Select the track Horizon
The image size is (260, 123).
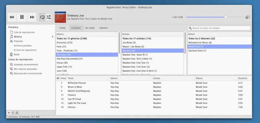tap(154, 107)
